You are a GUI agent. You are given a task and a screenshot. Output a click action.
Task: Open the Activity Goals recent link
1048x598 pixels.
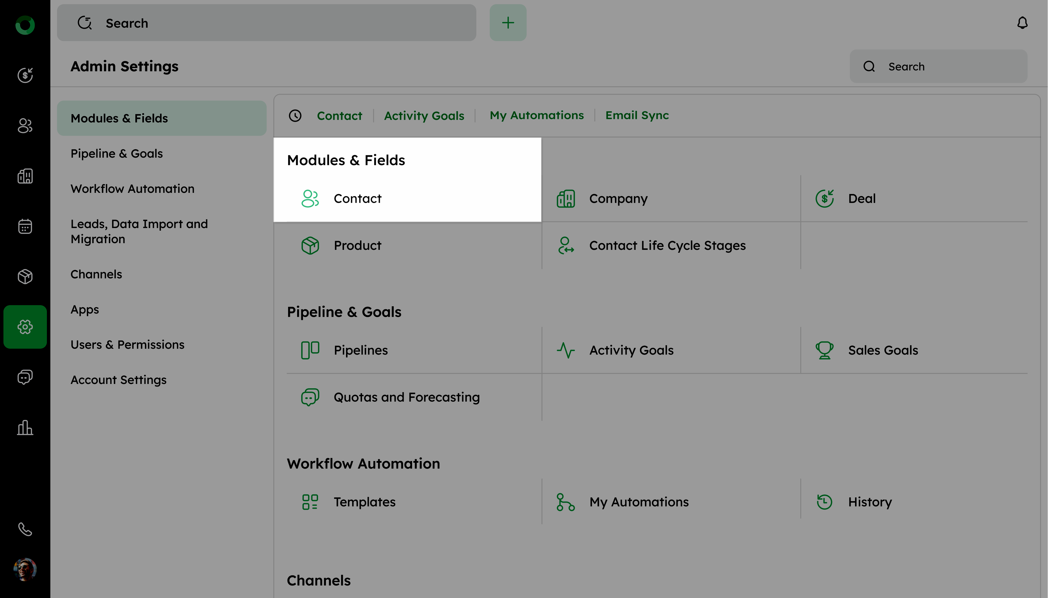[424, 116]
